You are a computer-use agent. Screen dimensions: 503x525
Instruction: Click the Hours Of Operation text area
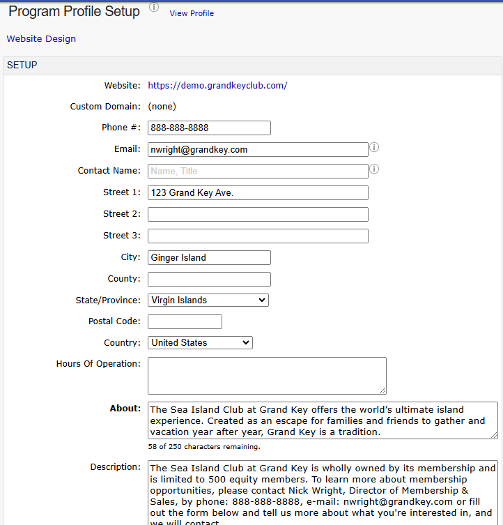point(267,376)
